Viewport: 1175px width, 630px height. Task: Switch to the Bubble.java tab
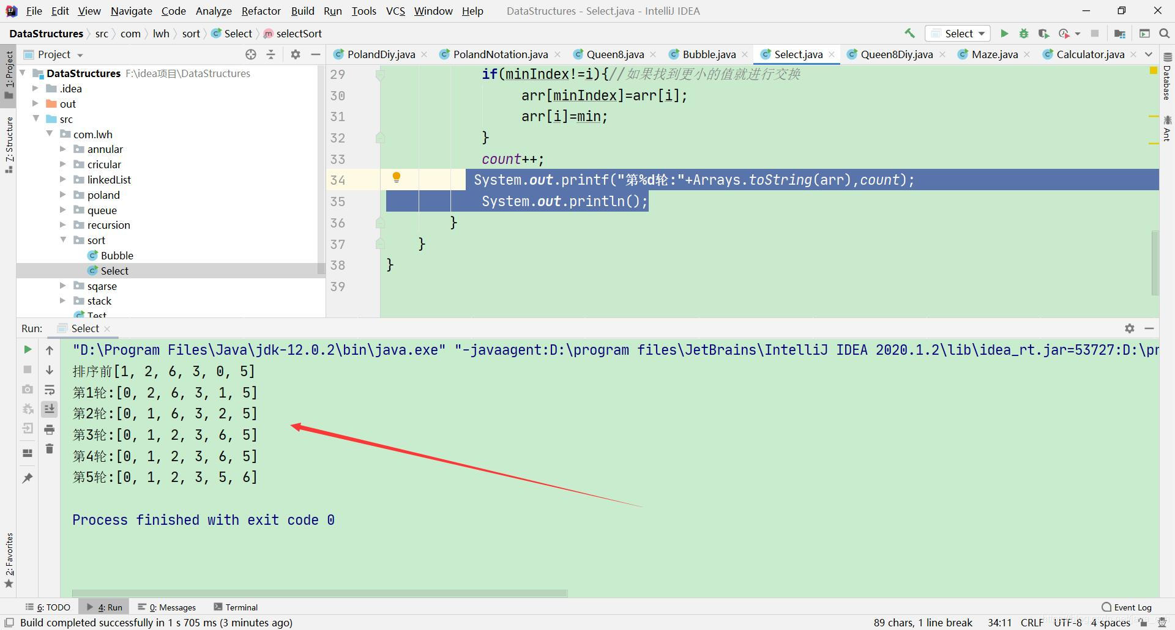(709, 54)
